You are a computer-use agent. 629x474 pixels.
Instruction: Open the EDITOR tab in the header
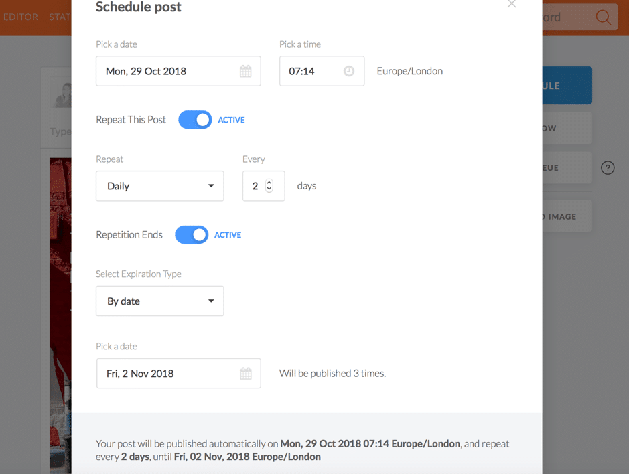click(x=21, y=17)
